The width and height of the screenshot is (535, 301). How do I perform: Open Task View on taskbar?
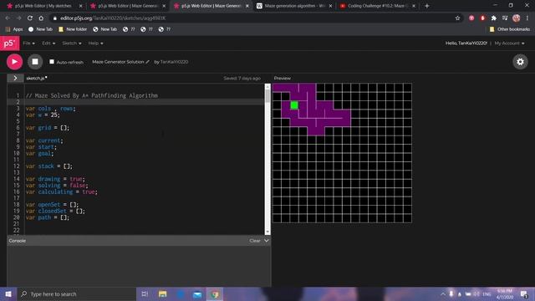coord(145,293)
